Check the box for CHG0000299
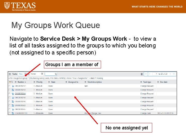This screenshot has width=186, height=140. pos(10,101)
